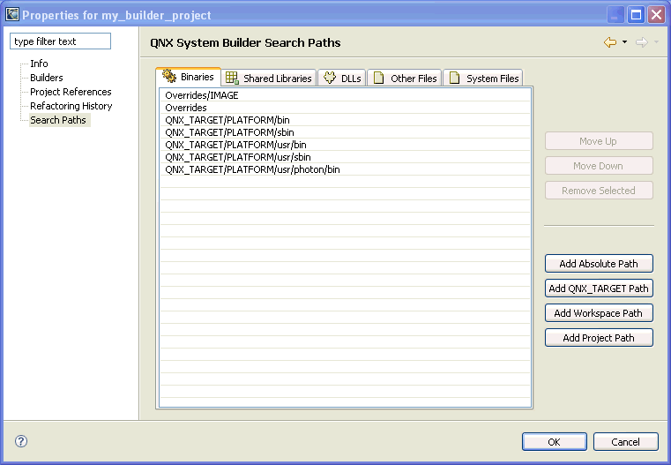Switch to the System Files tab
This screenshot has width=671, height=465.
click(x=483, y=79)
